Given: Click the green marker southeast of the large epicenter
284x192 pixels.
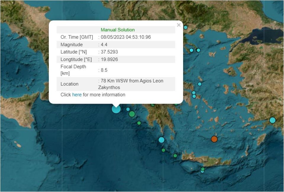Looking at the screenshot, I should tap(132, 114).
